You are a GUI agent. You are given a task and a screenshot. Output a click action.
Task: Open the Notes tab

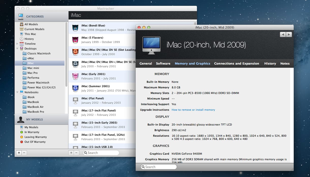point(285,63)
